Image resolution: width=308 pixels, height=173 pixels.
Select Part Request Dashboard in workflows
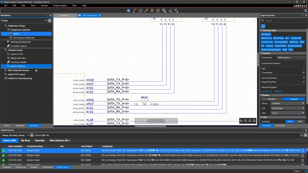23,38
